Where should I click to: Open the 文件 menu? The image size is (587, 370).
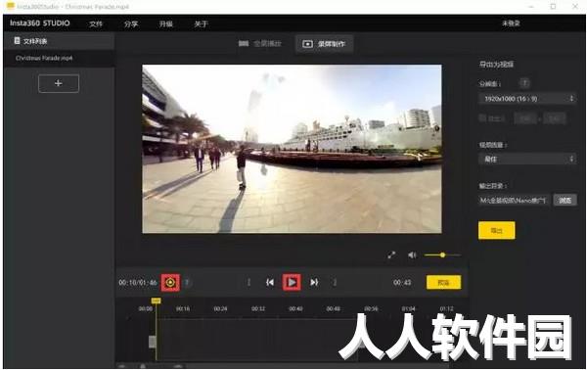click(96, 23)
